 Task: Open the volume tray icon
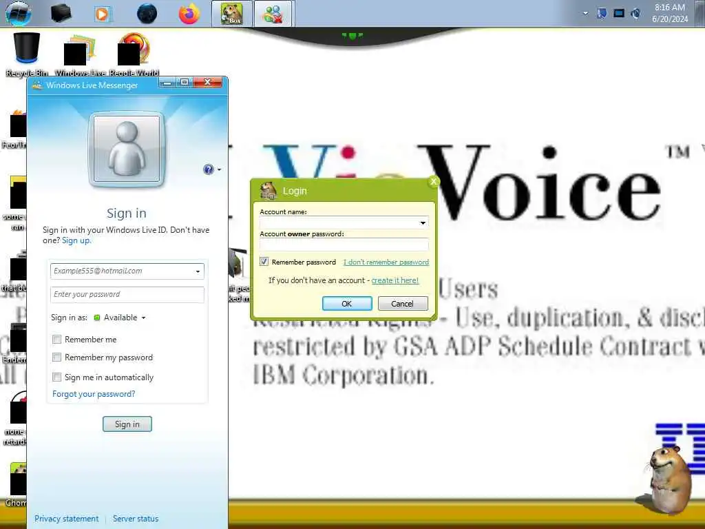[x=635, y=14]
